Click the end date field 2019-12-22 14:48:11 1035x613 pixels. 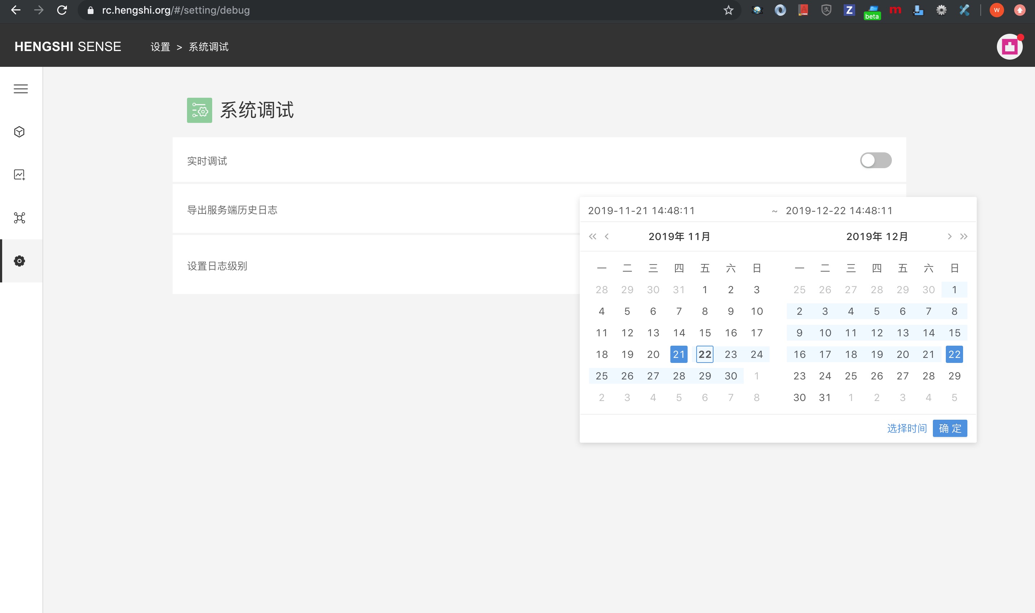click(x=839, y=211)
